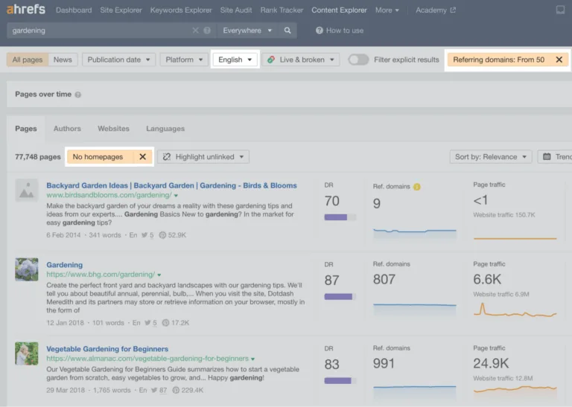This screenshot has width=572, height=407.
Task: Run search with magnifier icon
Action: pos(287,31)
